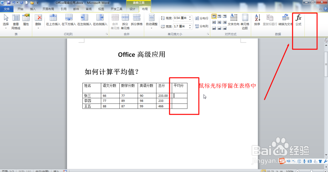Click the vertical scrollbar thumb
The image size is (328, 172).
point(326,64)
